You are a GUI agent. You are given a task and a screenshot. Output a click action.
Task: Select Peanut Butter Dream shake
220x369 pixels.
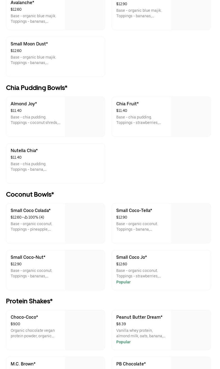point(139,317)
